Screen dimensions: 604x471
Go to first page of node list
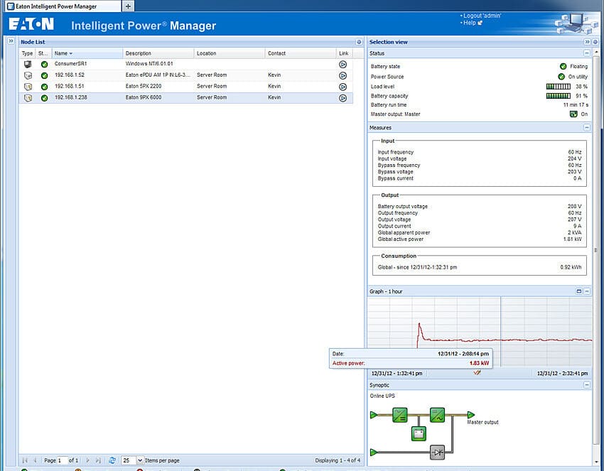(25, 460)
